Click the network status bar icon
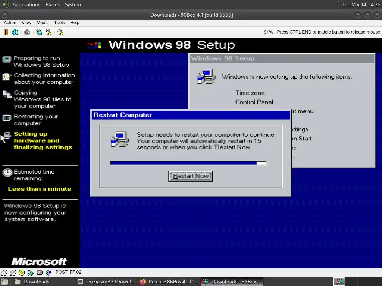 [x=31, y=272]
